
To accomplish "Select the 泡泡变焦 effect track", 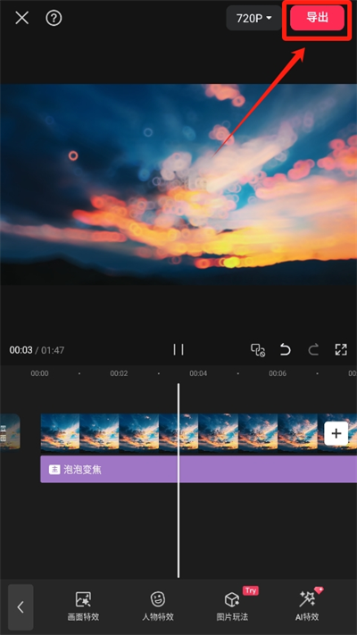I will [x=198, y=470].
